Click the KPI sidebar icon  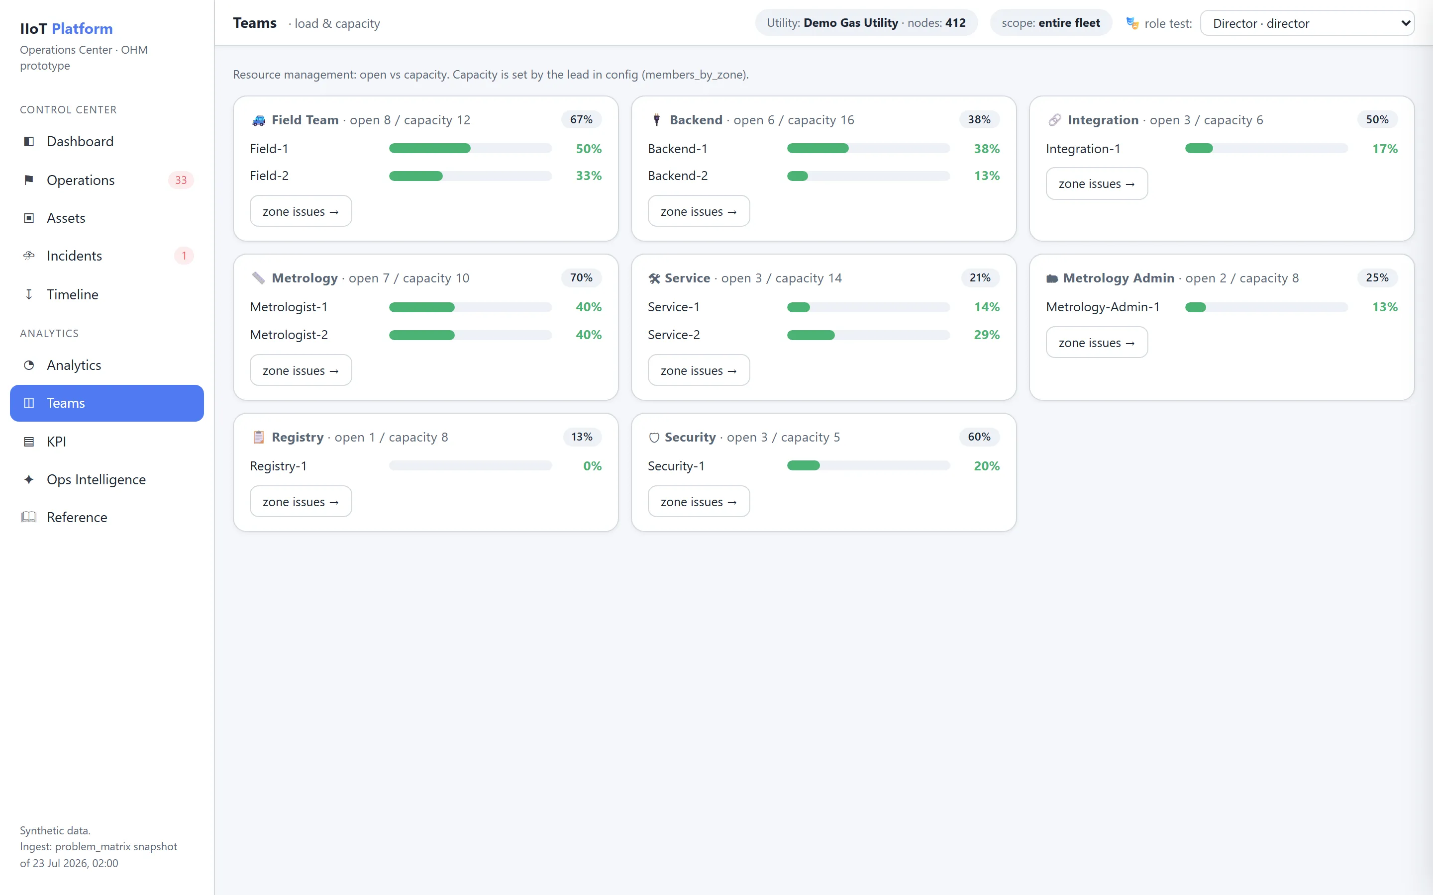point(28,442)
